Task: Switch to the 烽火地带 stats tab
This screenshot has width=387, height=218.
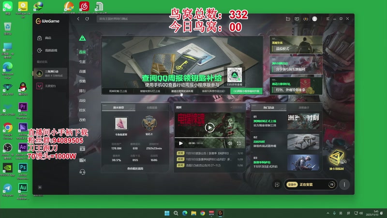Action: point(119,108)
